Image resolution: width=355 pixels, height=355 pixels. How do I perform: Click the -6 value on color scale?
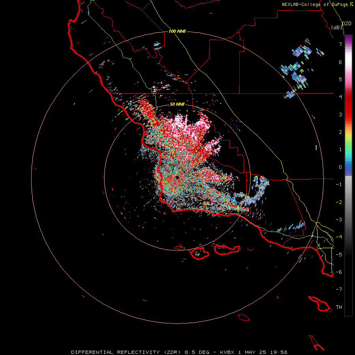click(x=339, y=272)
